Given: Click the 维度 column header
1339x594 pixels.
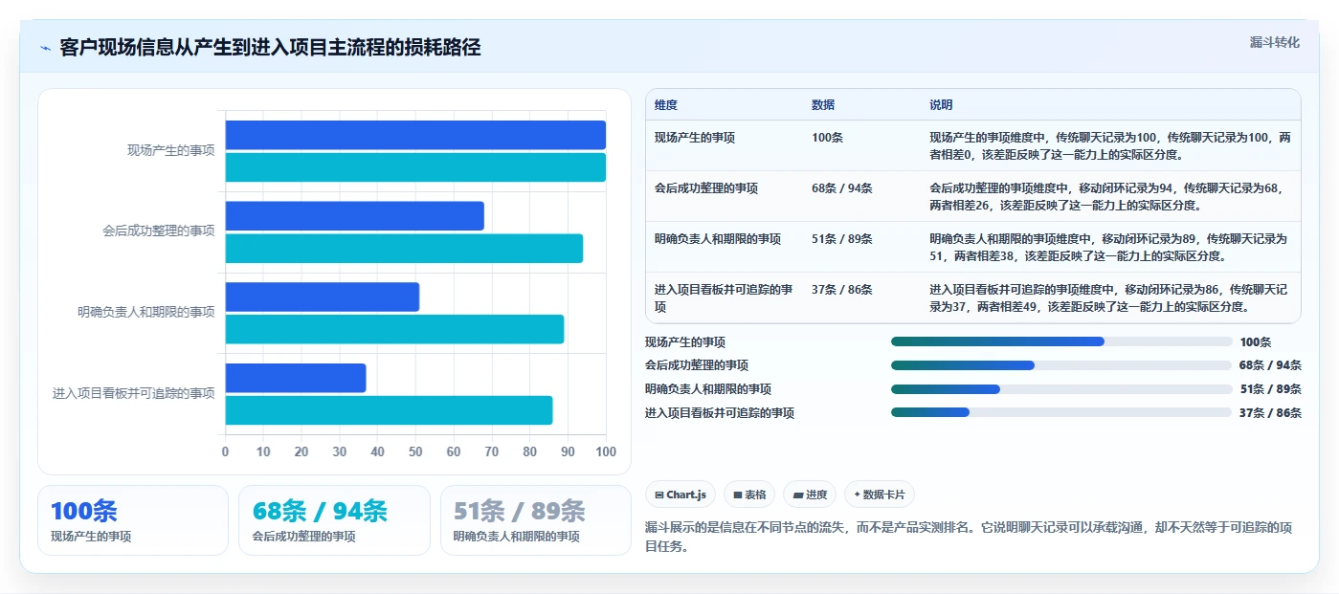Looking at the screenshot, I should tap(666, 105).
